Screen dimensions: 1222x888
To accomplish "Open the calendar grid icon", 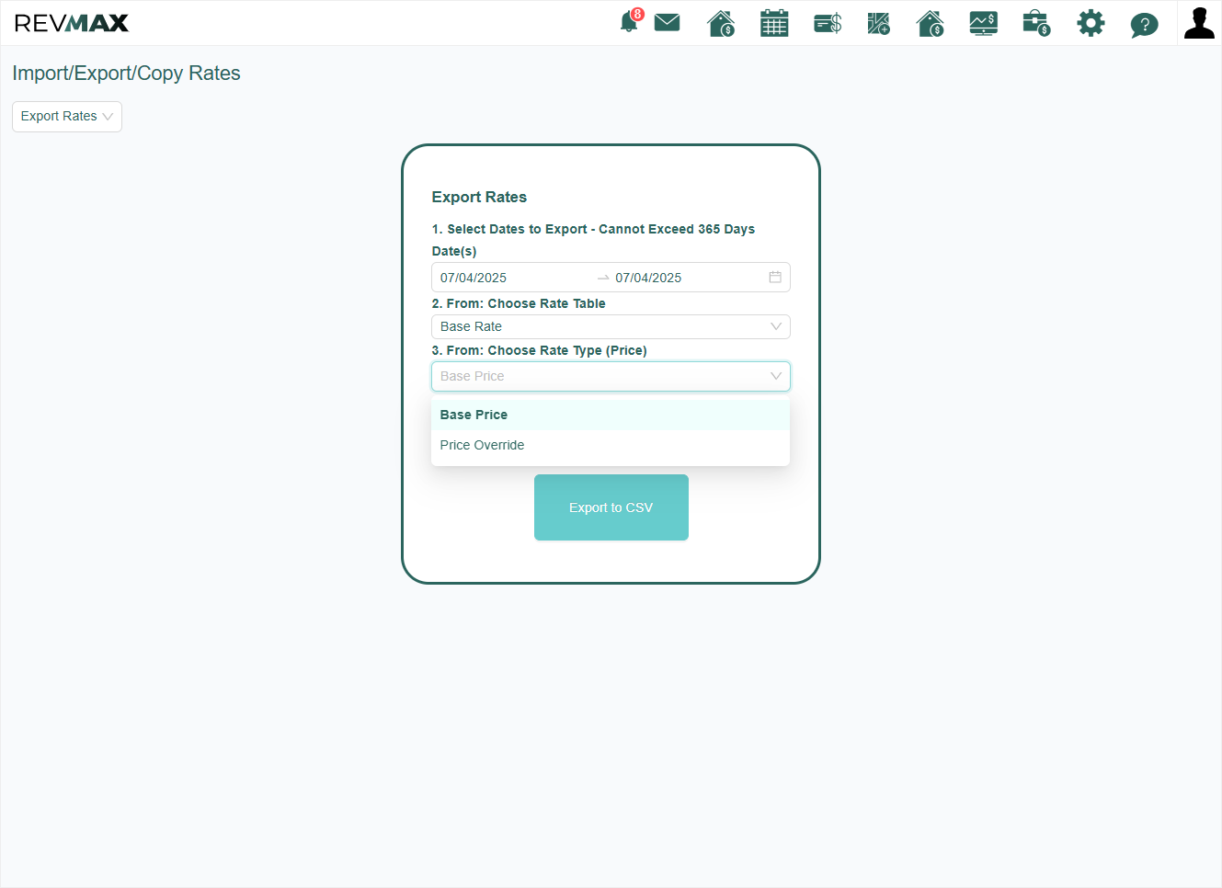I will pos(774,23).
